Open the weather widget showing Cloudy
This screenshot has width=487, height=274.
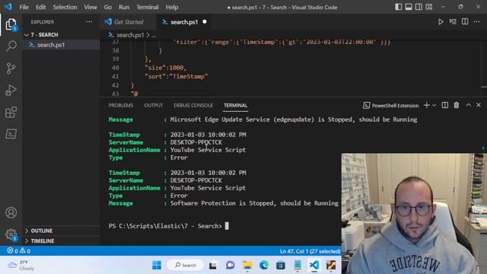click(x=21, y=266)
